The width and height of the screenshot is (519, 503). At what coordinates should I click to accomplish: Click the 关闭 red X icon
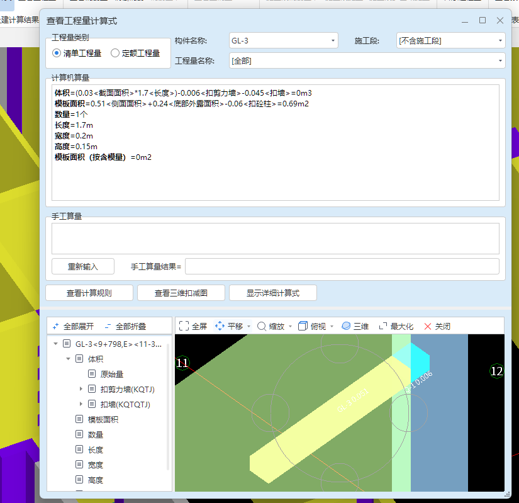pos(427,327)
